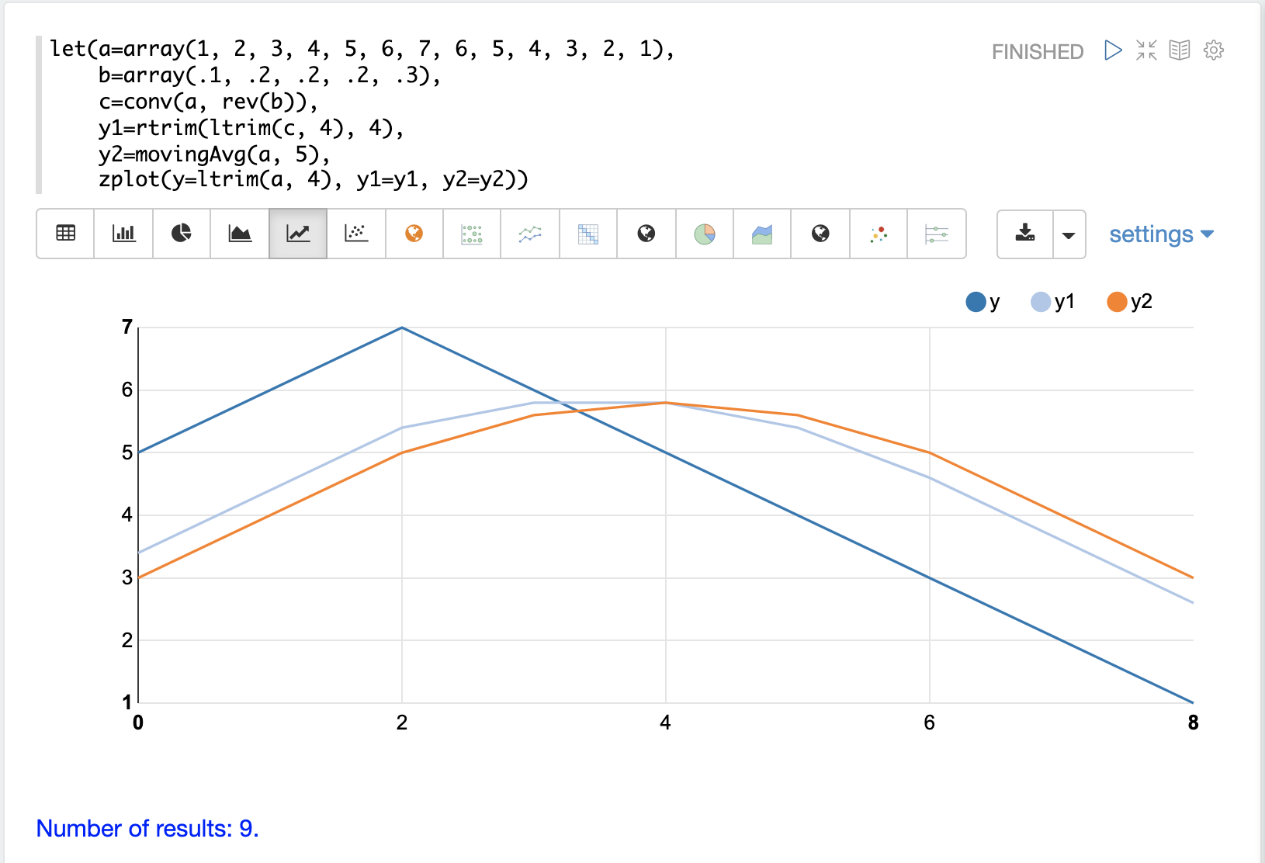Image resolution: width=1265 pixels, height=863 pixels.
Task: Select the scatter chart visualization
Action: click(x=356, y=234)
